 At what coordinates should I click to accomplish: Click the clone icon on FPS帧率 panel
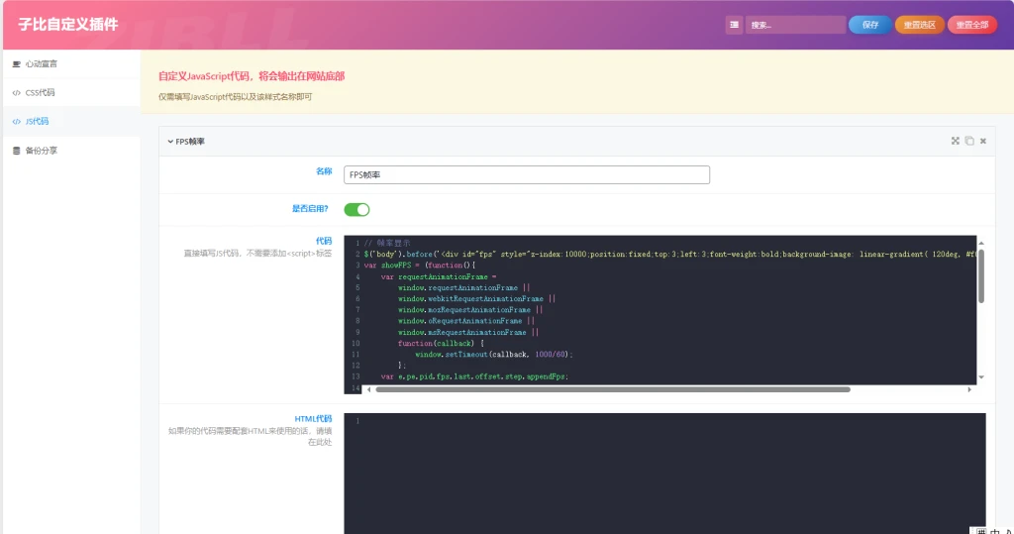click(x=969, y=141)
